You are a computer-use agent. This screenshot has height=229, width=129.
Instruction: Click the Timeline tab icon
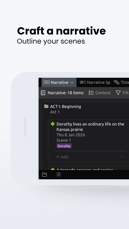coord(116,82)
